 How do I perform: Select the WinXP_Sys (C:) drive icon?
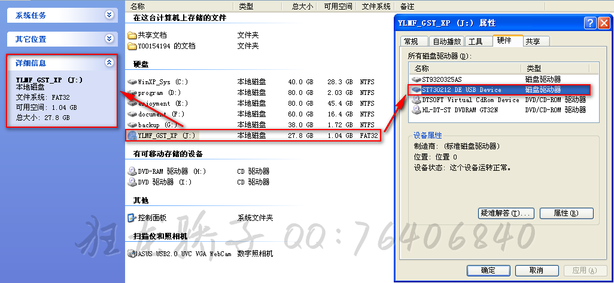[x=132, y=82]
